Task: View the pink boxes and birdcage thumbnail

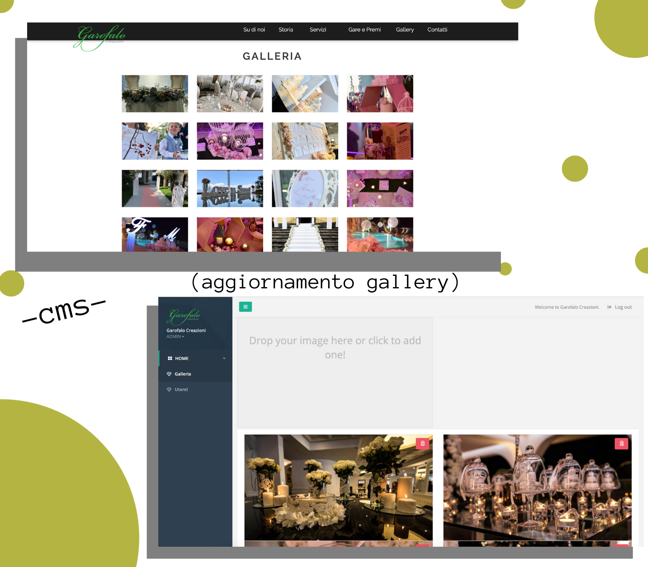Action: click(380, 94)
